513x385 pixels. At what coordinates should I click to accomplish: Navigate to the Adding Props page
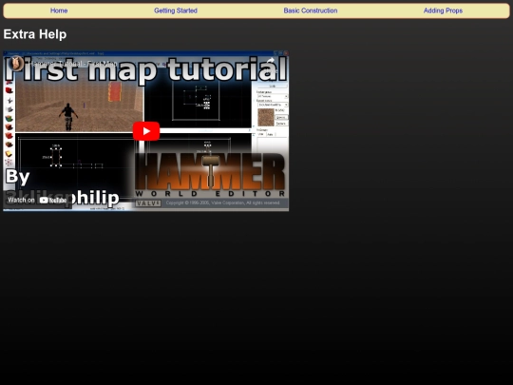point(443,10)
